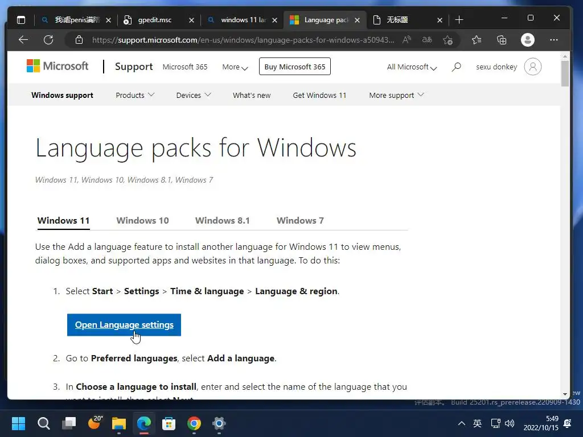The image size is (583, 437).
Task: Open the translate page icon
Action: (427, 39)
